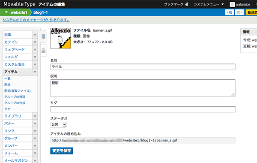Expand the バナー menu arrow
The image size is (257, 163).
pos(35,124)
